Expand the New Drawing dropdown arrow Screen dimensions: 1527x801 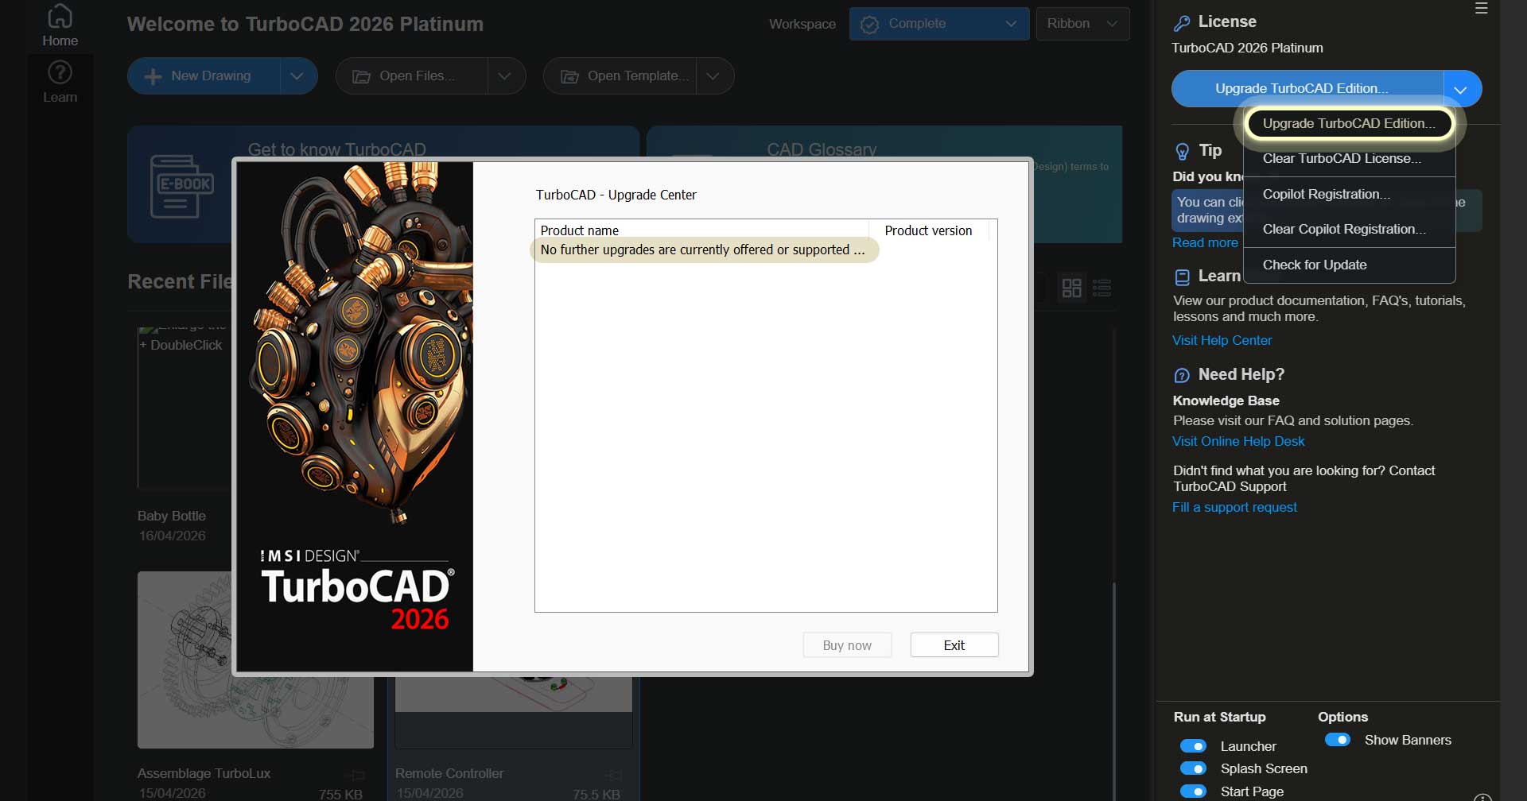point(297,76)
